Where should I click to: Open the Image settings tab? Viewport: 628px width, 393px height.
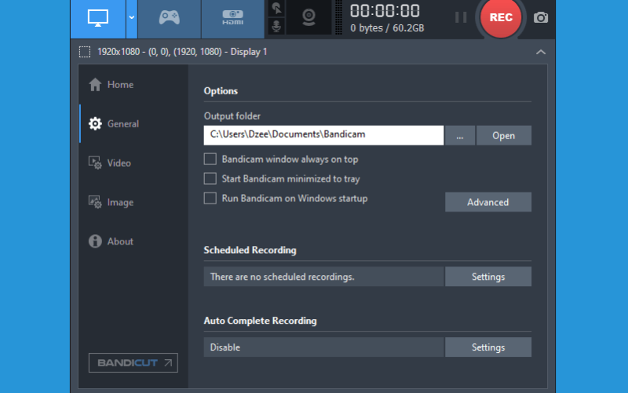pos(111,202)
